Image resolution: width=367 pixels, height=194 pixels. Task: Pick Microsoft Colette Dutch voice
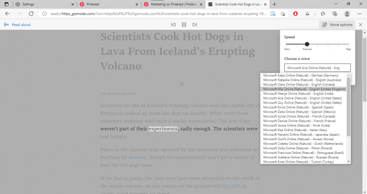(x=303, y=144)
